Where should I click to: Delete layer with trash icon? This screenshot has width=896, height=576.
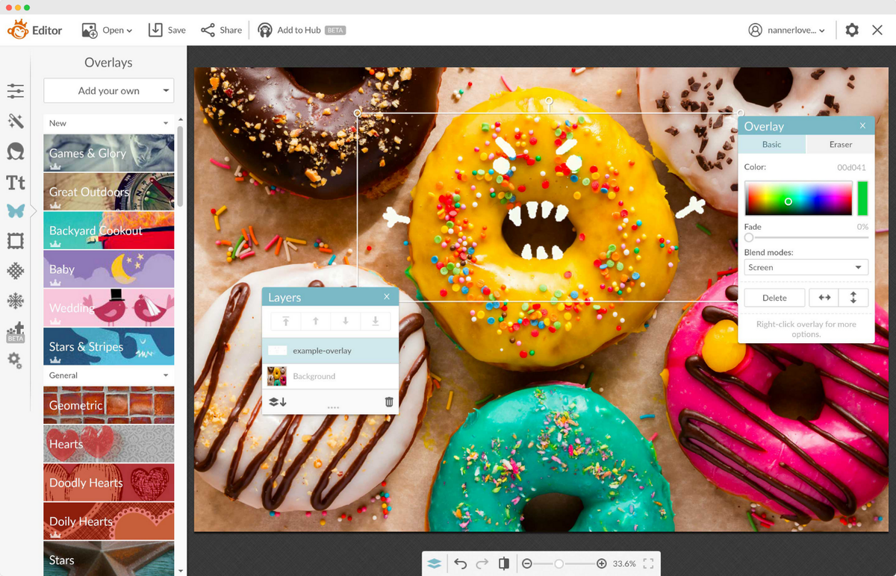389,401
